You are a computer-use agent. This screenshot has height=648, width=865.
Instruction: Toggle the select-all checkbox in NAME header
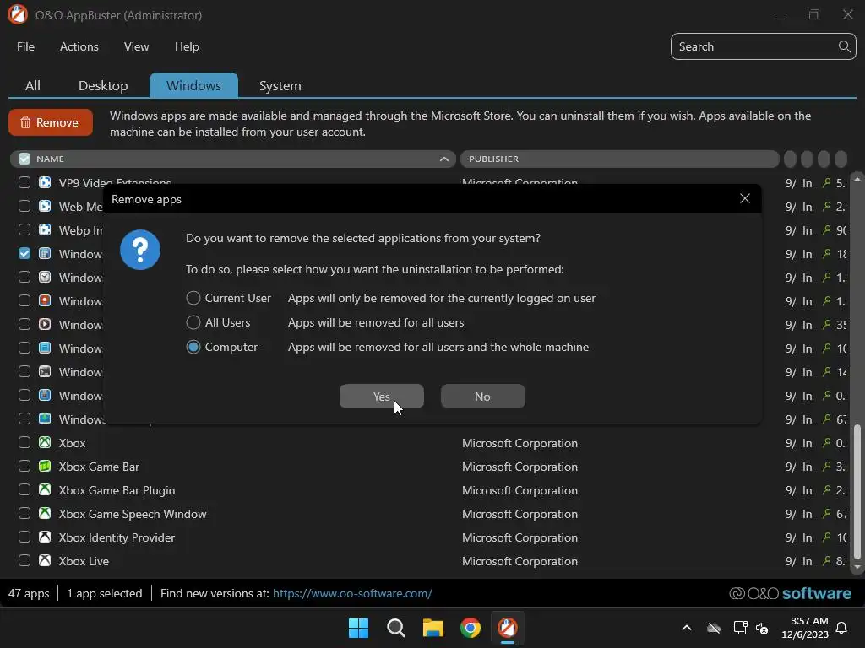[24, 159]
